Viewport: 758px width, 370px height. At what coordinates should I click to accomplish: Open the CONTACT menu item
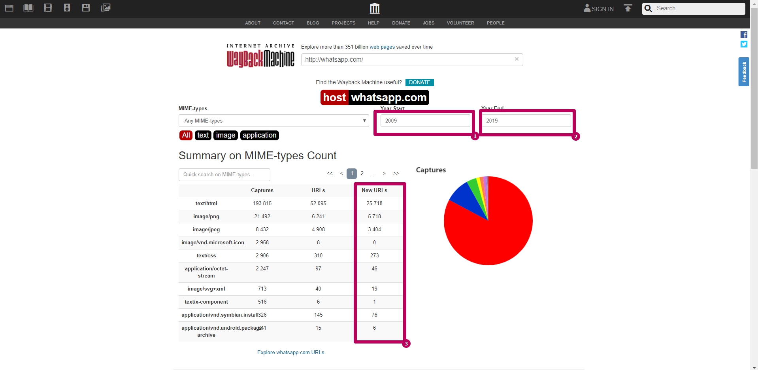coord(283,23)
